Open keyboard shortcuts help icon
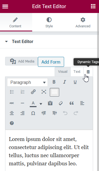 [x=12, y=123]
